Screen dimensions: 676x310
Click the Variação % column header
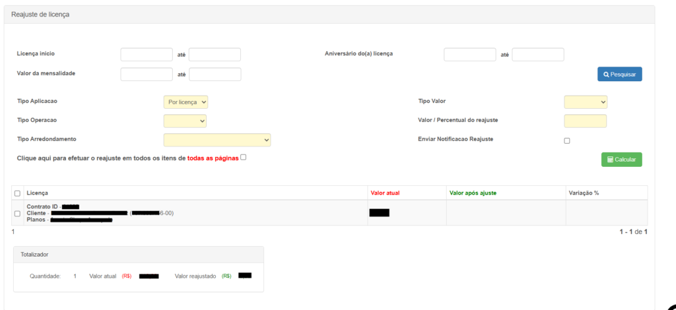(584, 193)
